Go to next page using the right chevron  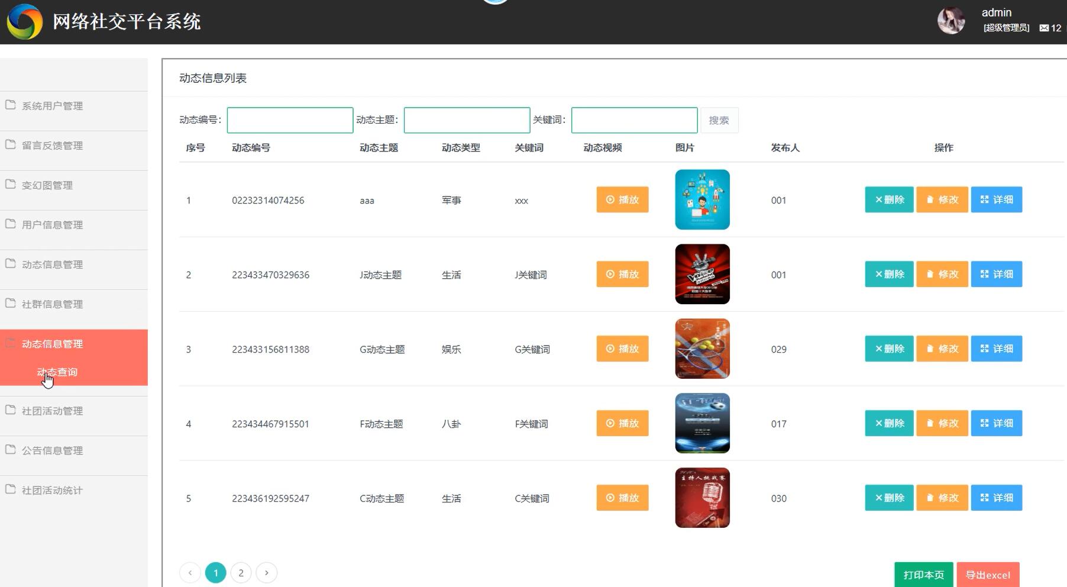(x=266, y=572)
